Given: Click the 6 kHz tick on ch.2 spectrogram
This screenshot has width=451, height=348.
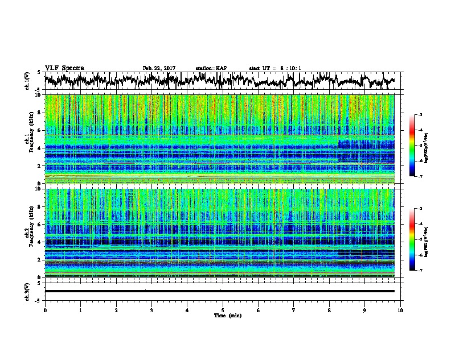Looking at the screenshot, I should [x=39, y=225].
